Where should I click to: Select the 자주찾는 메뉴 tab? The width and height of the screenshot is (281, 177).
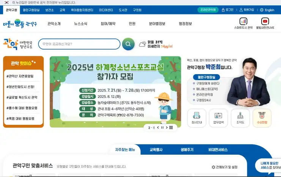click(x=125, y=150)
